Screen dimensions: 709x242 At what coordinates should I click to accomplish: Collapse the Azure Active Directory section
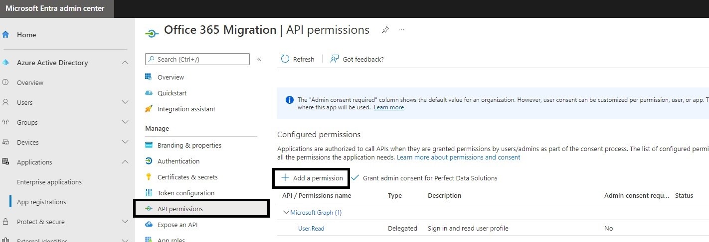coord(125,63)
